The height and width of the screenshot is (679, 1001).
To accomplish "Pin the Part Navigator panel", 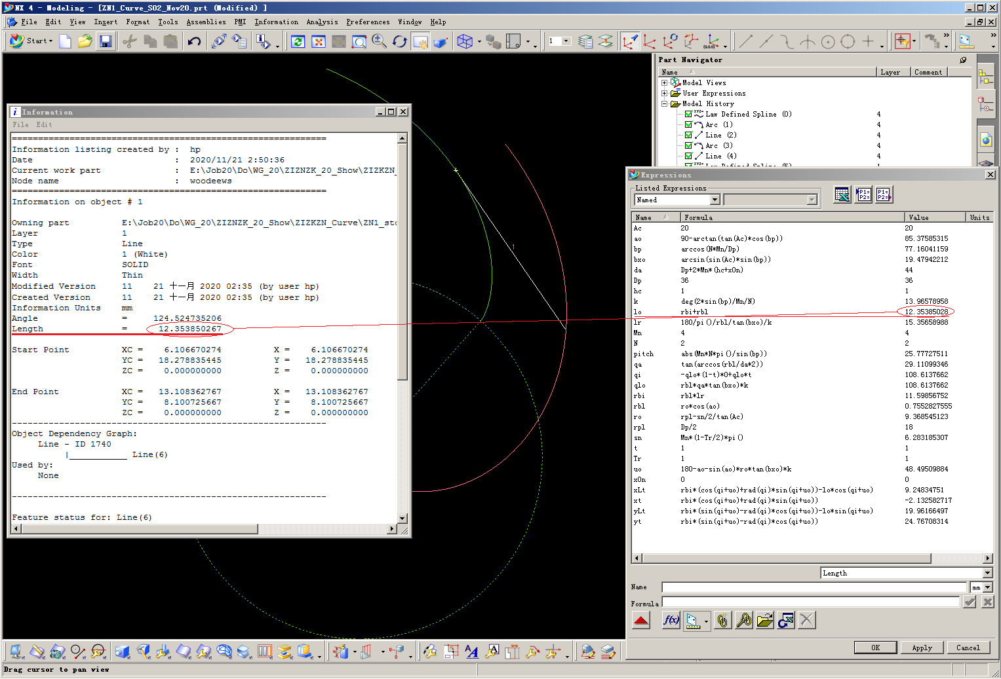I will (963, 60).
